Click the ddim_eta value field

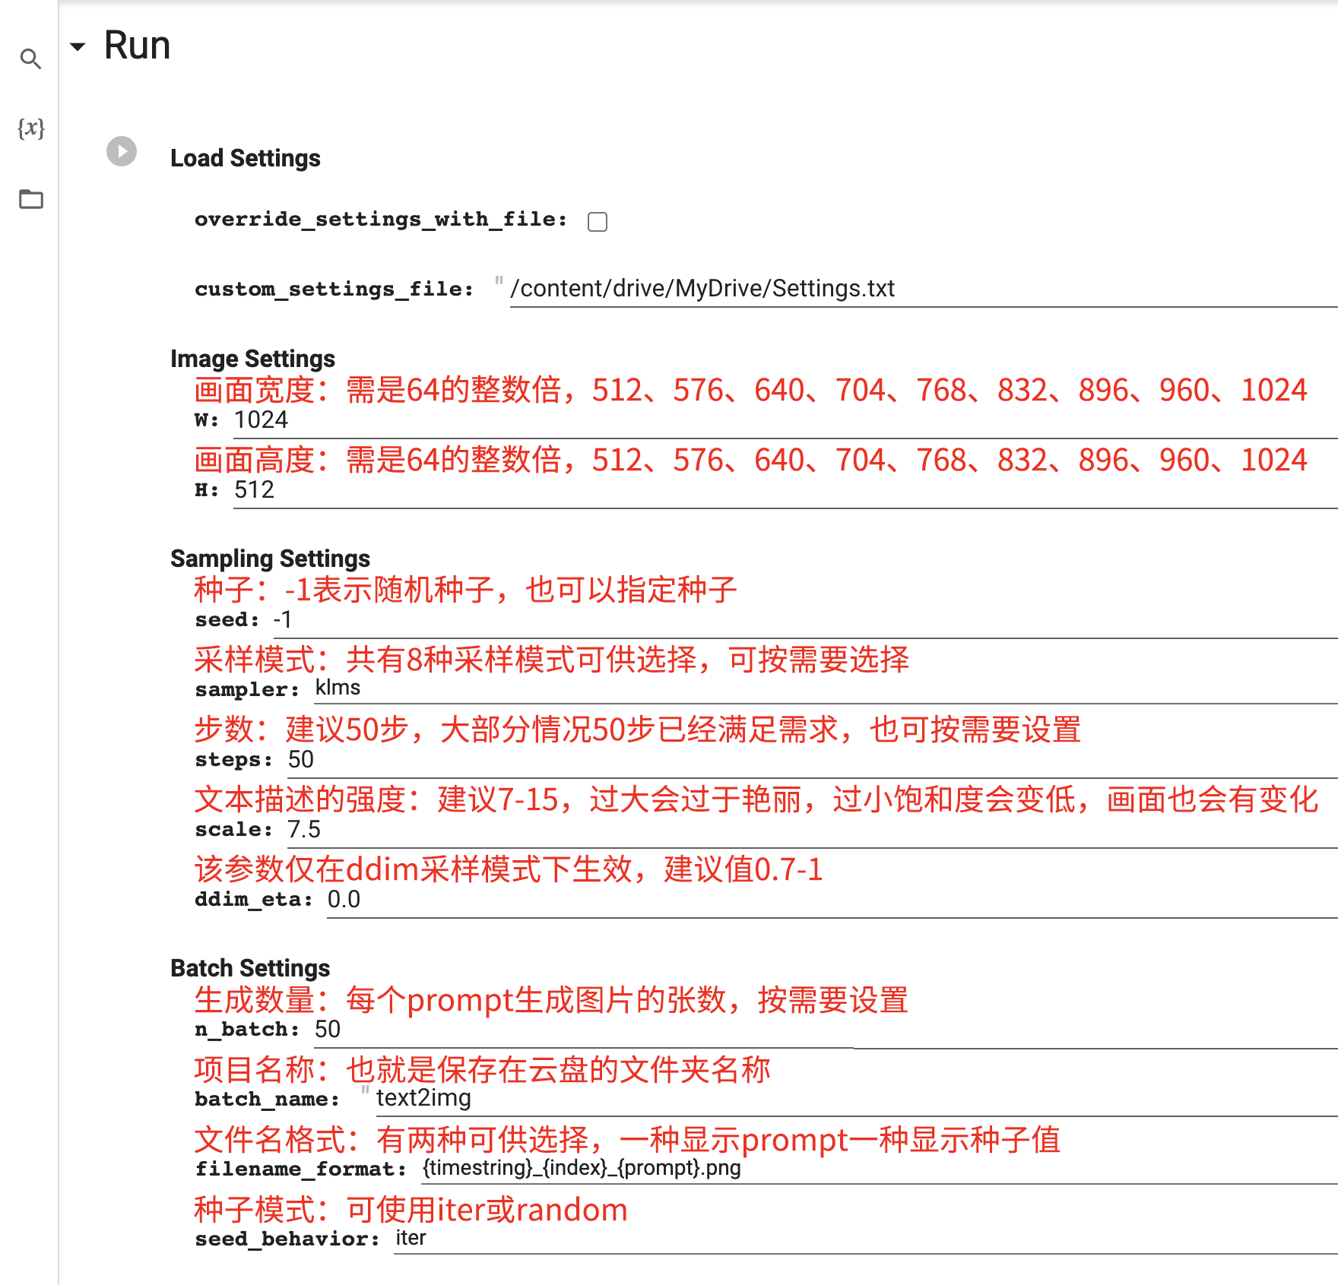[832, 900]
